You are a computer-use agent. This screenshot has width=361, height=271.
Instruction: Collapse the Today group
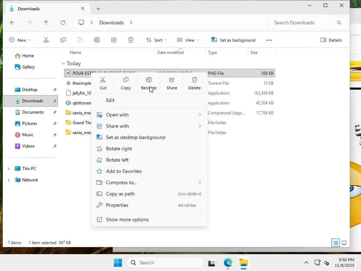click(x=63, y=64)
